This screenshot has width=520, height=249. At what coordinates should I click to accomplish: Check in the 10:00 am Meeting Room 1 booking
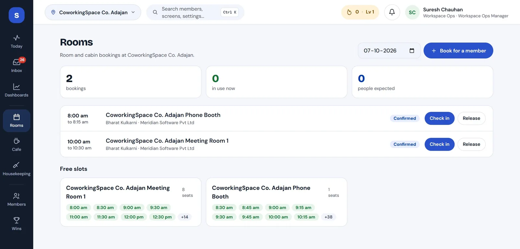click(x=439, y=144)
